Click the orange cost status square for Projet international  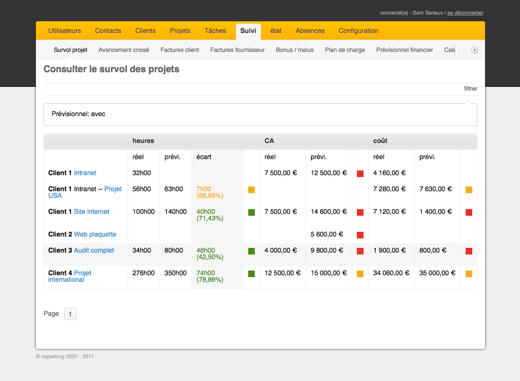point(469,274)
